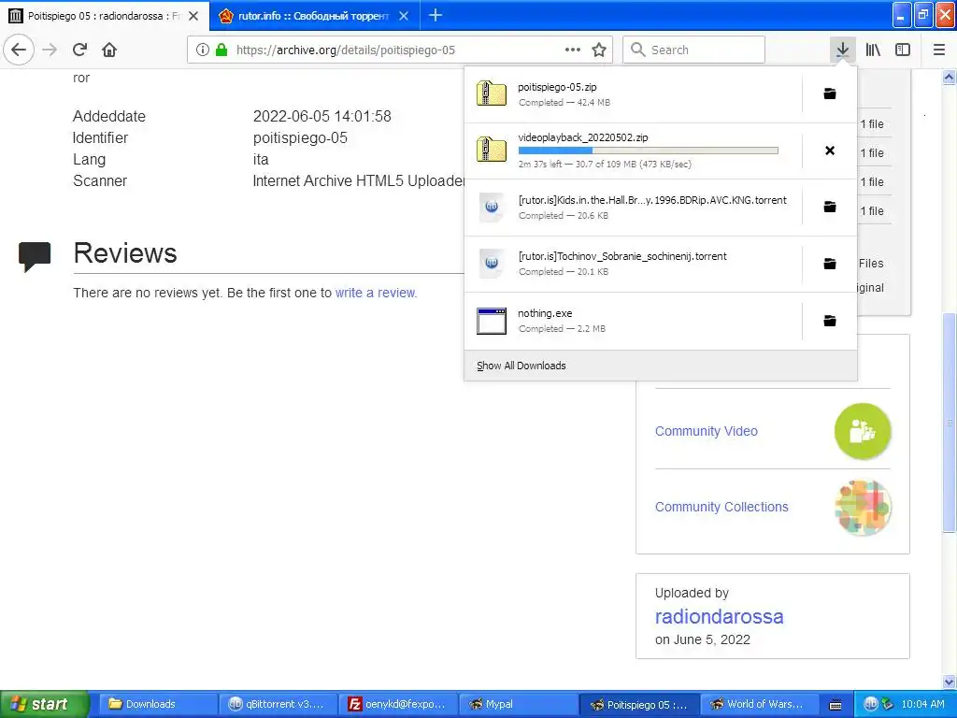Screen dimensions: 957x718
Task: Toggle the sidebar view button
Action: [903, 50]
